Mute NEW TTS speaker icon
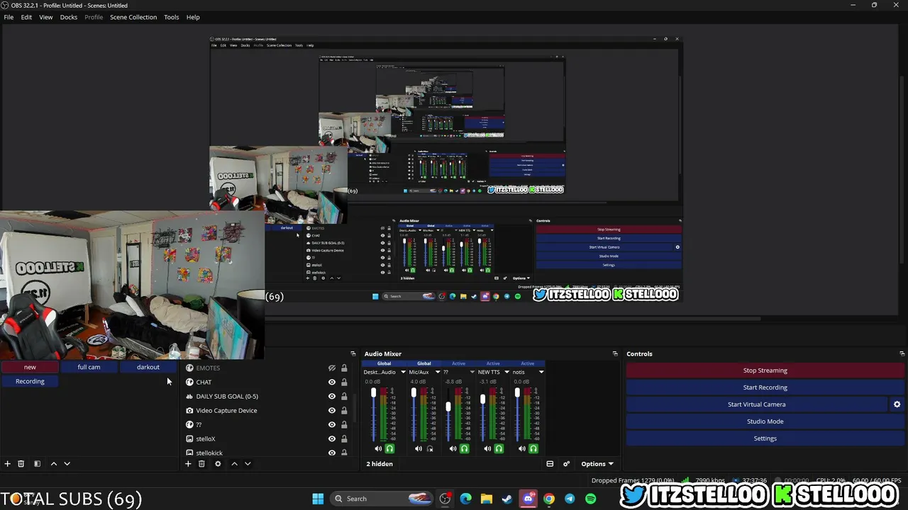Viewport: 908px width, 510px height. tap(487, 448)
